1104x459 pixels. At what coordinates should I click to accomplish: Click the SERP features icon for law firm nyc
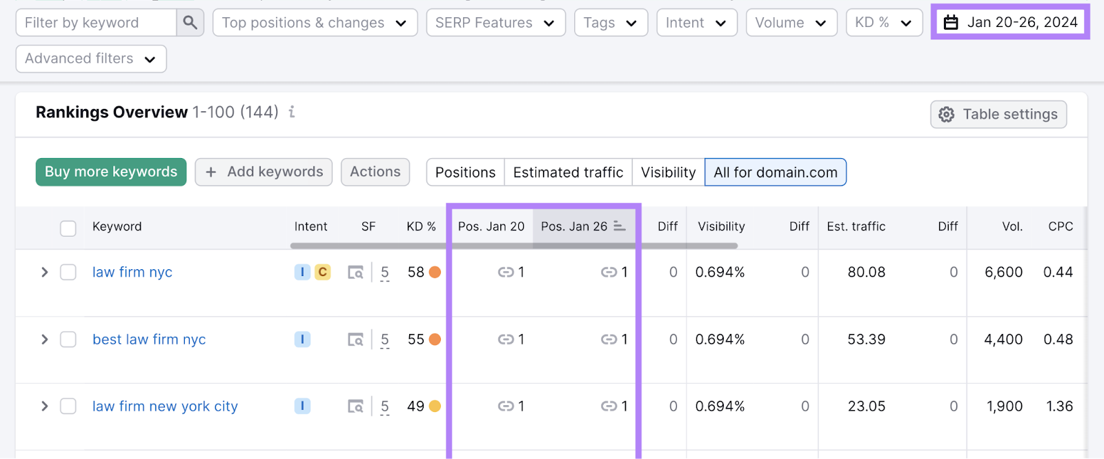click(355, 273)
